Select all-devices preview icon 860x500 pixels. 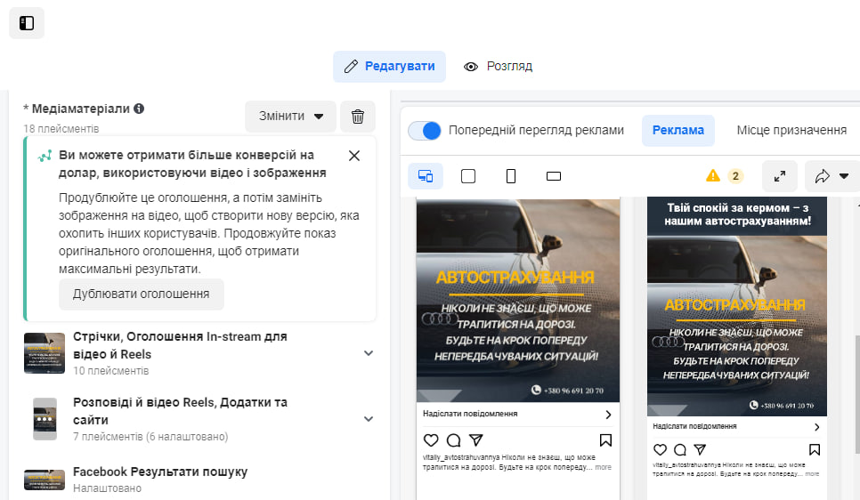(426, 176)
